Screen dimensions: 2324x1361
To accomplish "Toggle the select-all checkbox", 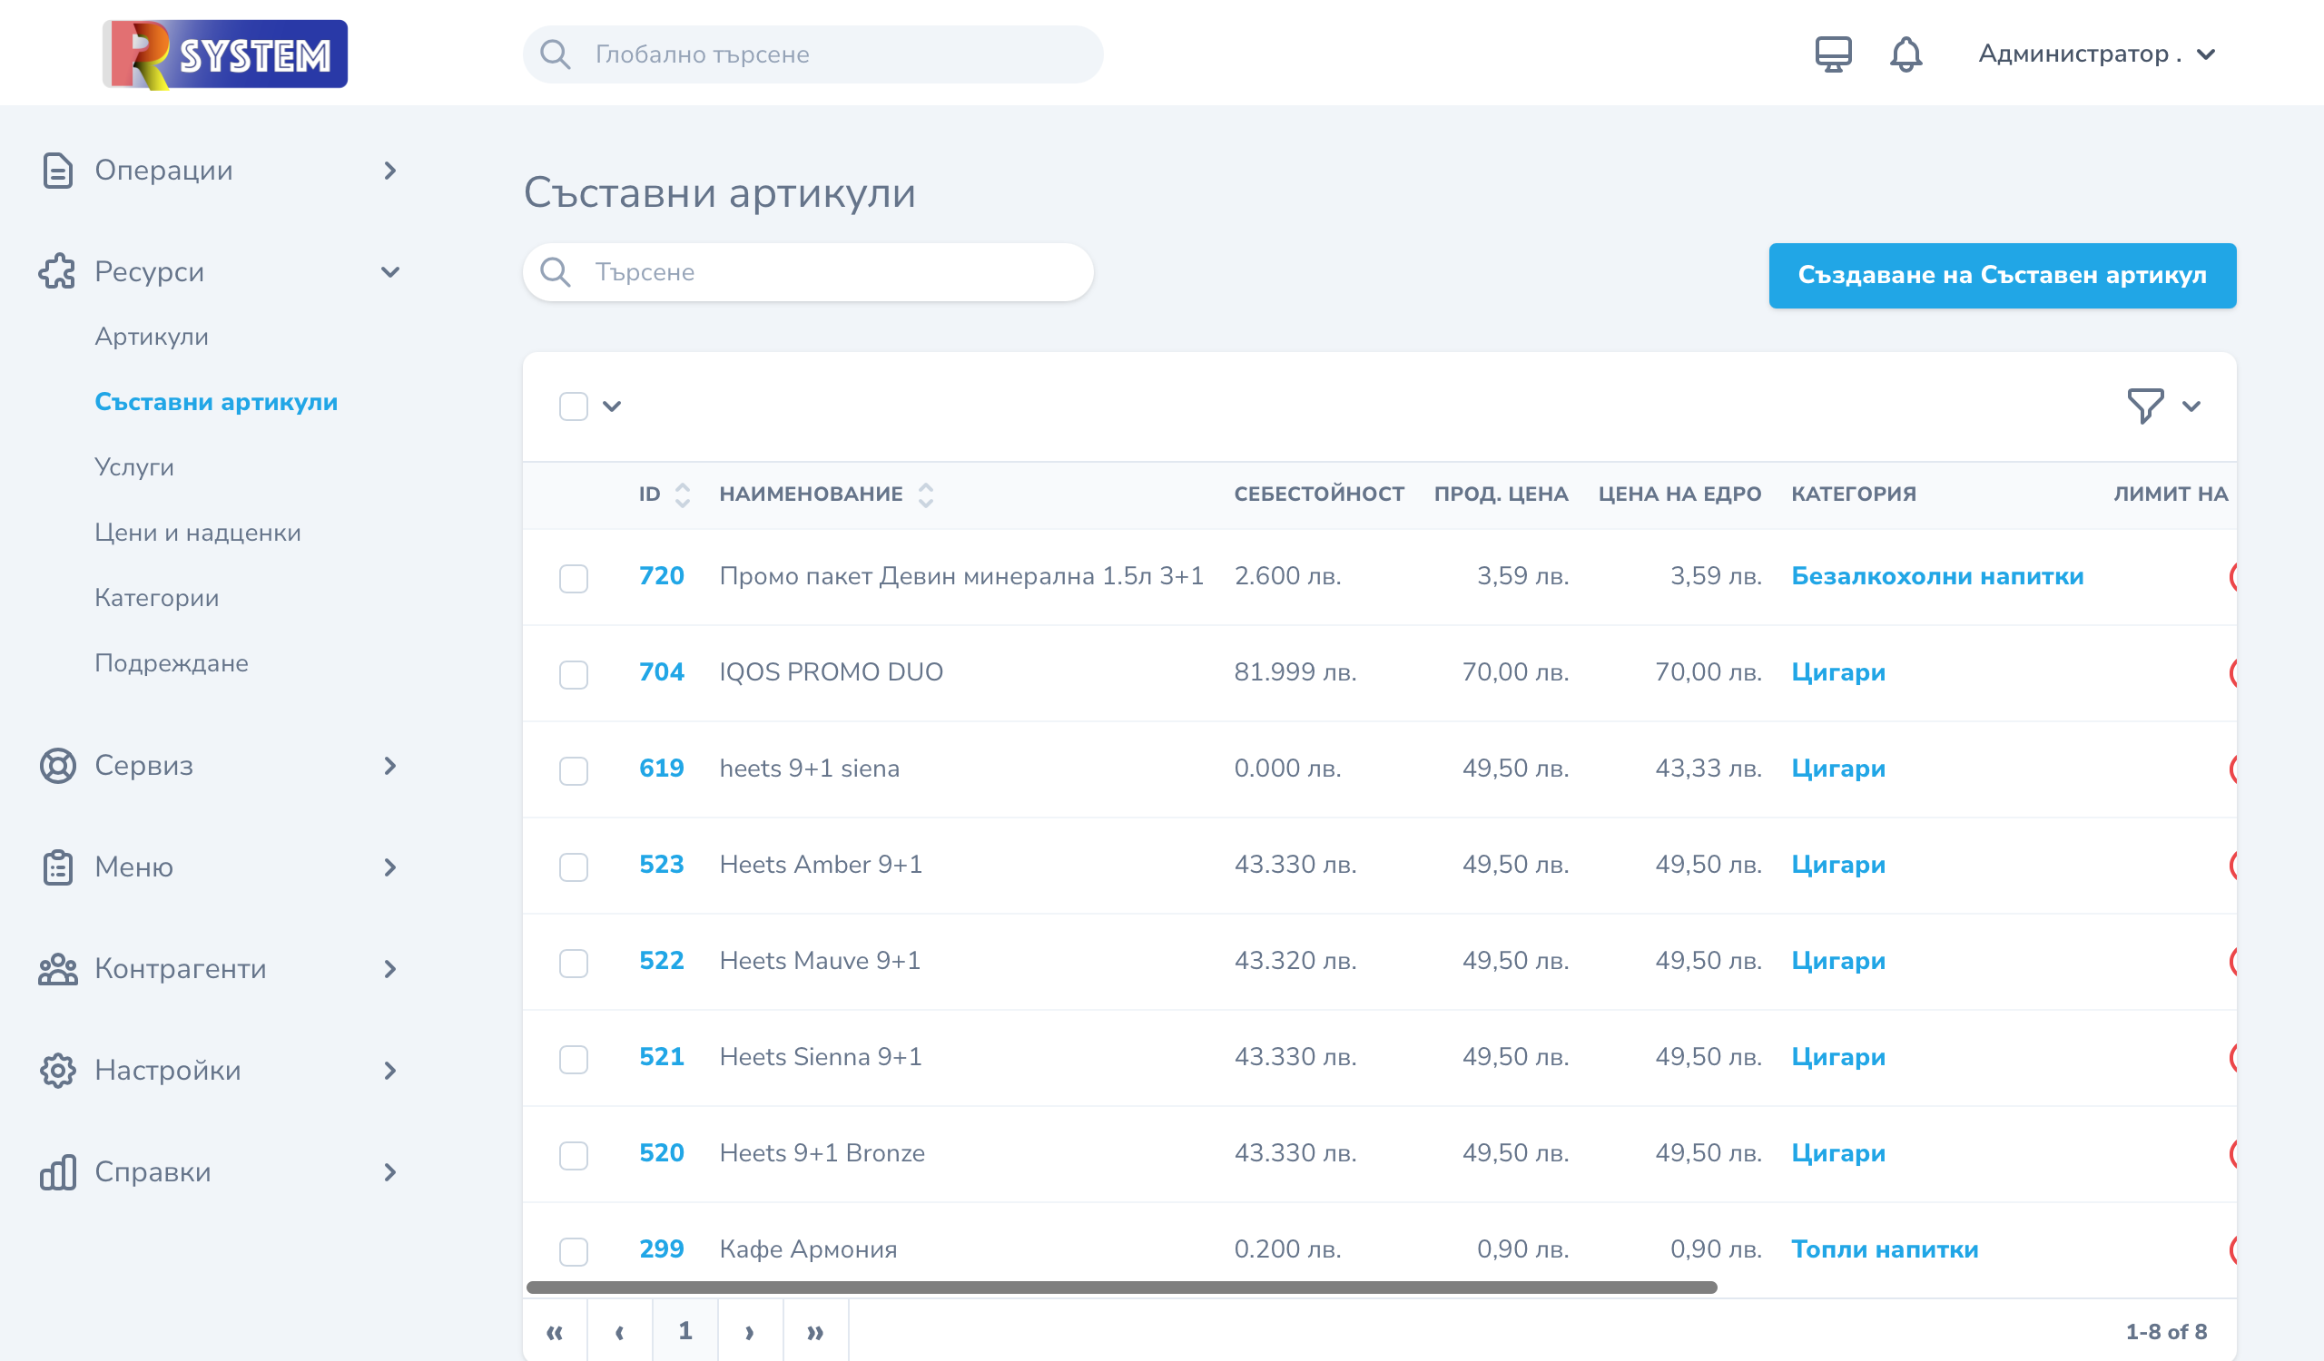I will (573, 406).
